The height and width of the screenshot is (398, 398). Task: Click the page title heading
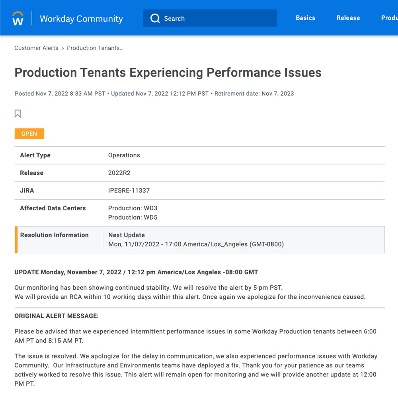point(168,73)
